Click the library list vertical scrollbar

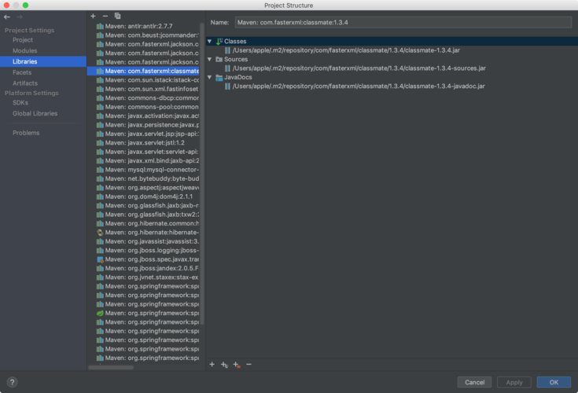(202, 173)
